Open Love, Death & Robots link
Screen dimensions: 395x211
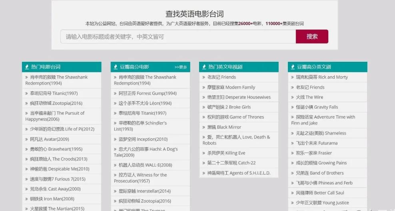tap(236, 140)
